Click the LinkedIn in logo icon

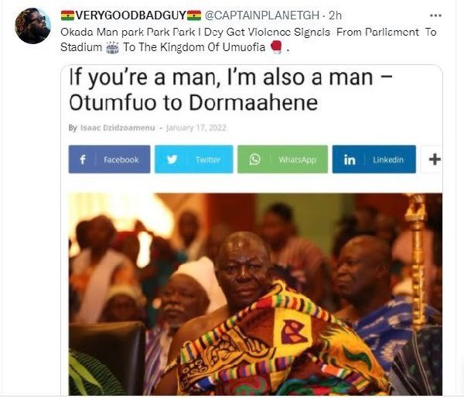coord(350,160)
